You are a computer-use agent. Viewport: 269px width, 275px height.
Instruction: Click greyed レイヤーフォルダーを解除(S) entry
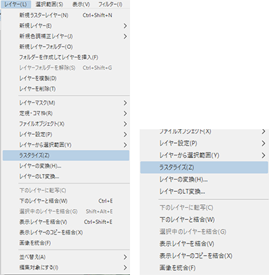66,68
